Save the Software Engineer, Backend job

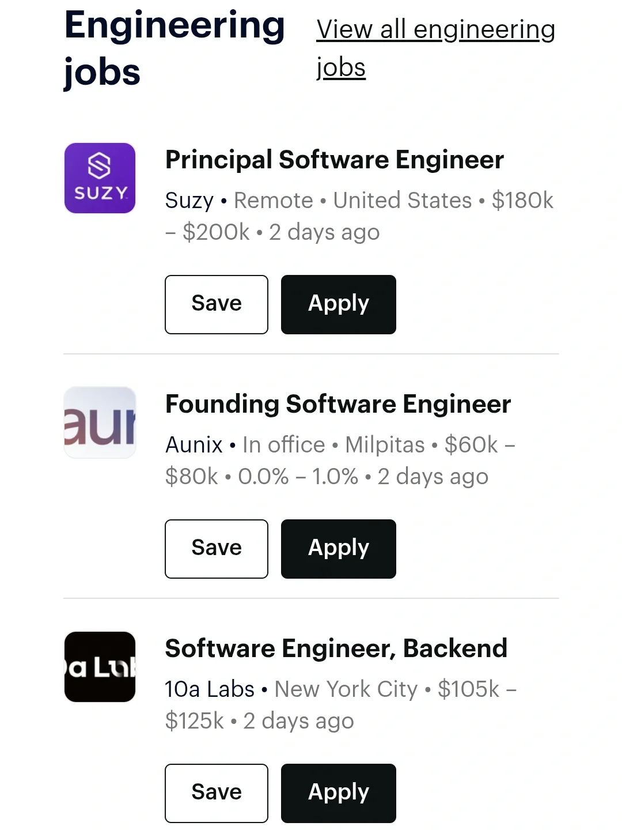tap(217, 793)
